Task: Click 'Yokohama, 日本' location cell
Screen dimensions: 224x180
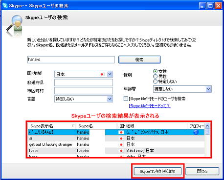Action: pyautogui.click(x=140, y=151)
